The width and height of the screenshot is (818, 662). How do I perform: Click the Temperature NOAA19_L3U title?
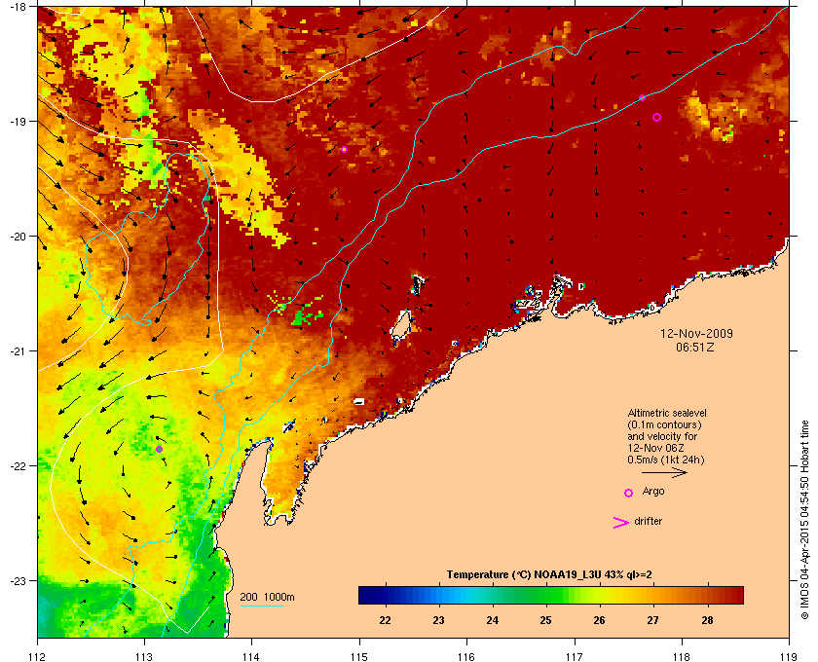point(549,575)
